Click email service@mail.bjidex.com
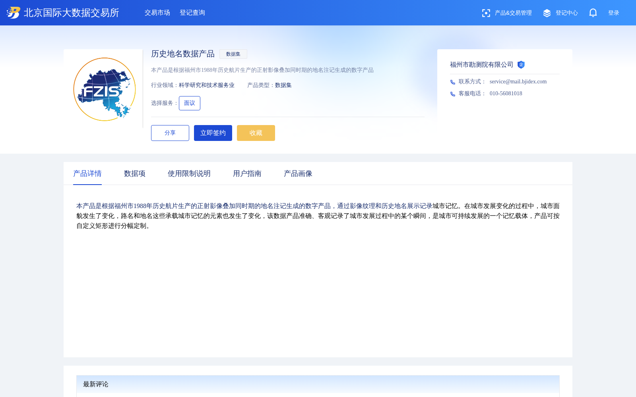The width and height of the screenshot is (636, 397). [x=518, y=82]
